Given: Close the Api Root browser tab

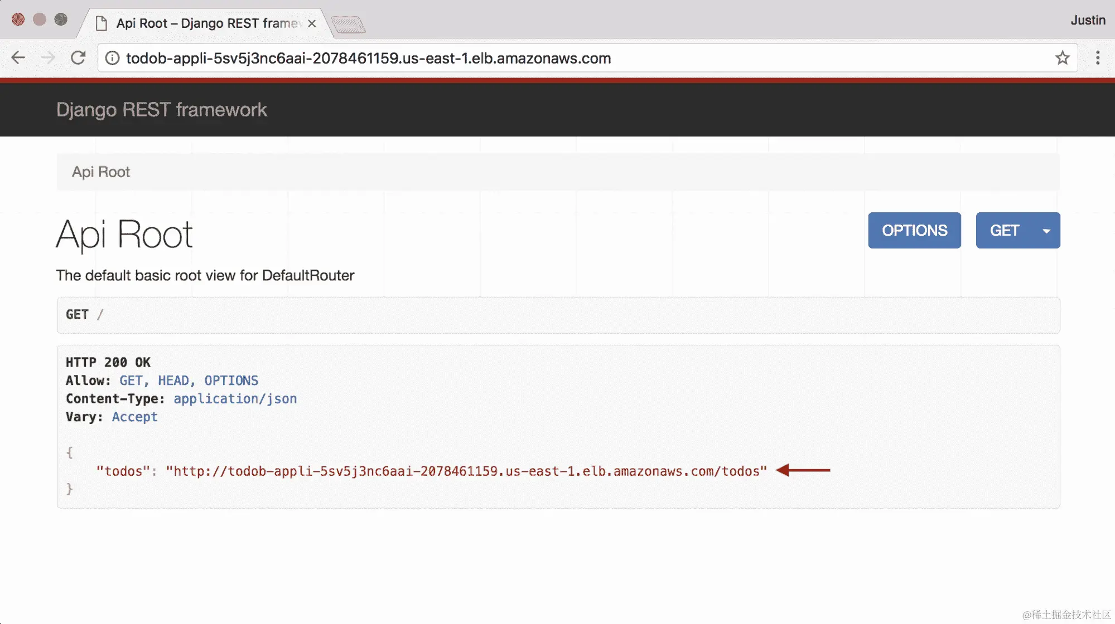Looking at the screenshot, I should tap(312, 23).
